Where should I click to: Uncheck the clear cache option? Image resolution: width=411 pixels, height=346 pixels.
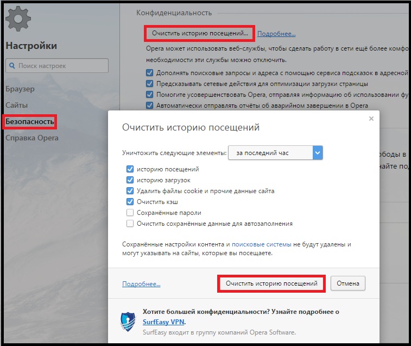pos(130,202)
